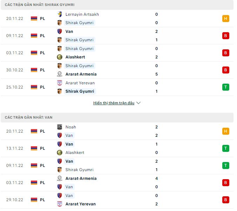The width and height of the screenshot is (237, 211).
Task: Click the green T badge of the 13.11.22 match
Action: (226, 148)
